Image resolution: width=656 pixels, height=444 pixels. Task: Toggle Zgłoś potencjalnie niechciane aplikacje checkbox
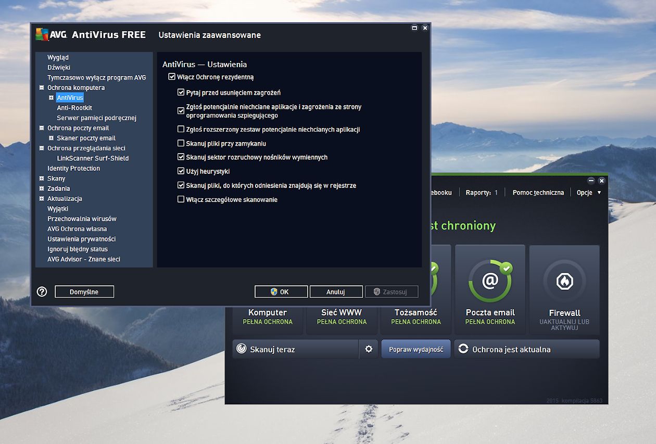181,111
